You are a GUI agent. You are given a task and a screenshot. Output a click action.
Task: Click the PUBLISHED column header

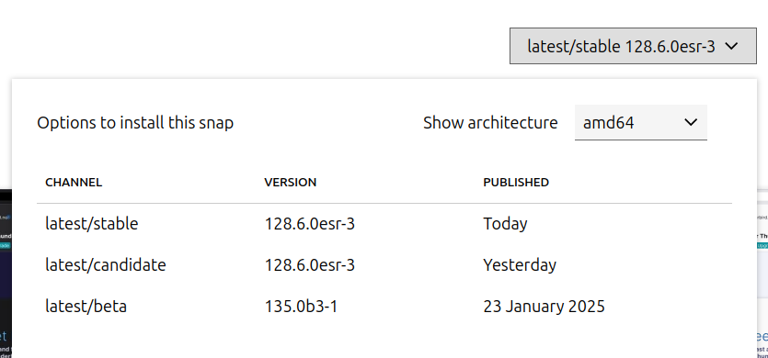516,183
